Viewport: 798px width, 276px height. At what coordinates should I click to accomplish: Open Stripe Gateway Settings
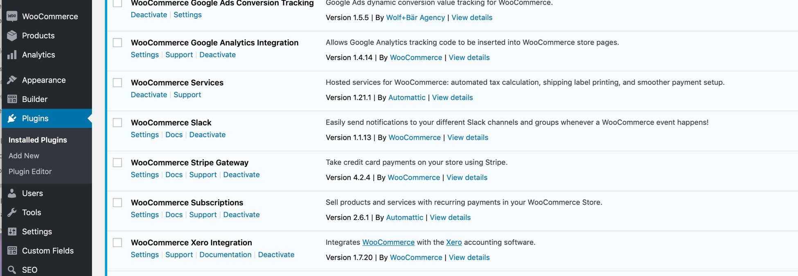(144, 175)
